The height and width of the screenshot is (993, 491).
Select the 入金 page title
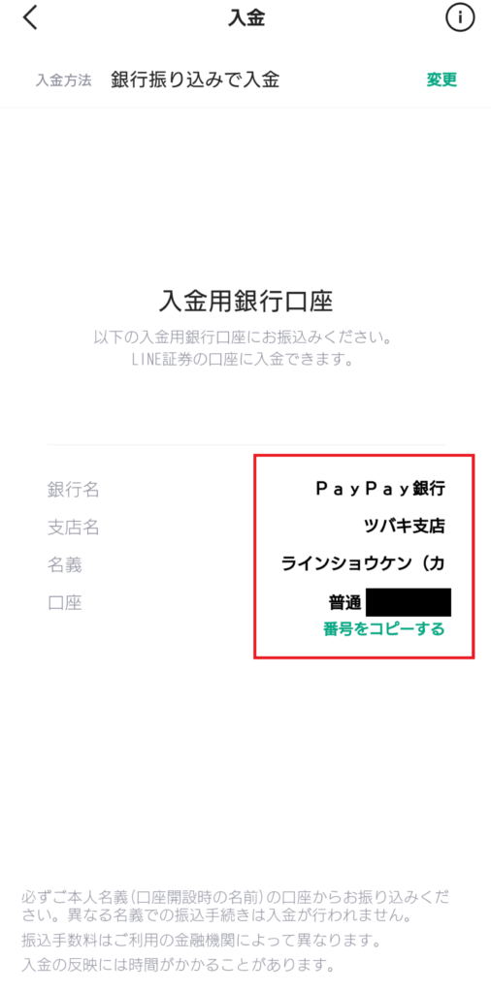click(245, 18)
